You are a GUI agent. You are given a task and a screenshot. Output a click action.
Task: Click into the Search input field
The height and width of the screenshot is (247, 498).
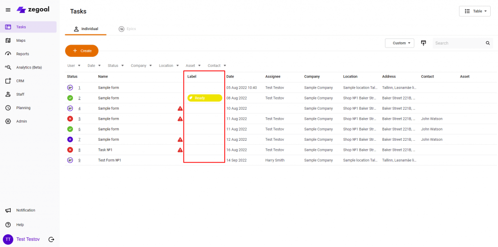[458, 43]
